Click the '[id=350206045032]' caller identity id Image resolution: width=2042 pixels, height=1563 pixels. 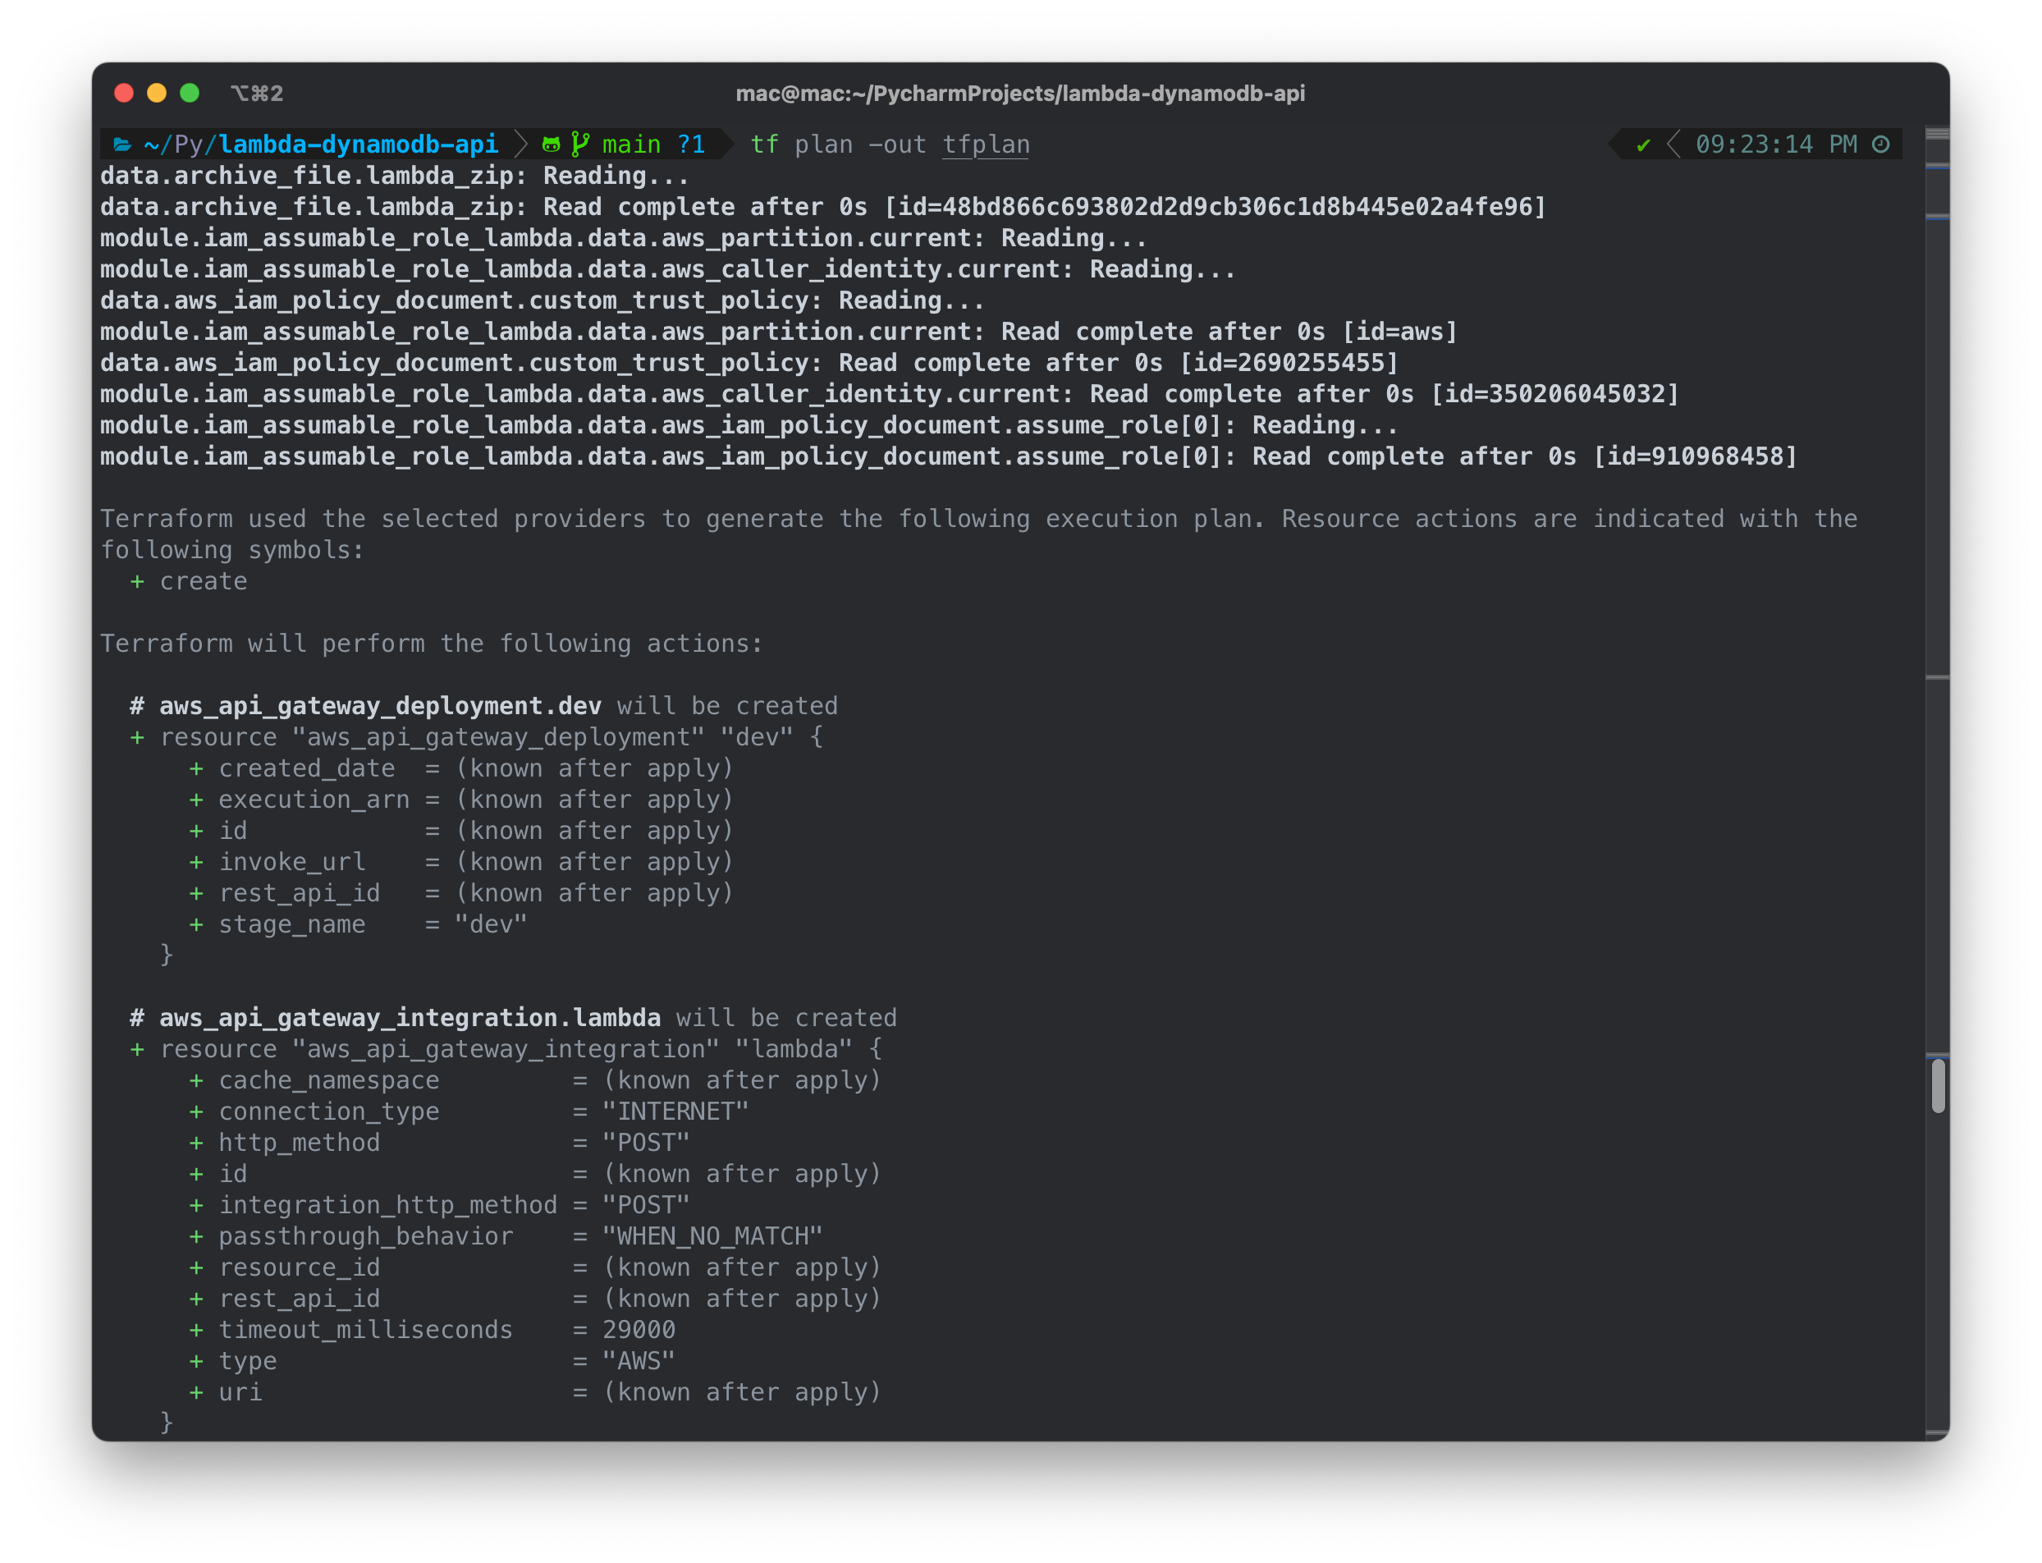1554,393
